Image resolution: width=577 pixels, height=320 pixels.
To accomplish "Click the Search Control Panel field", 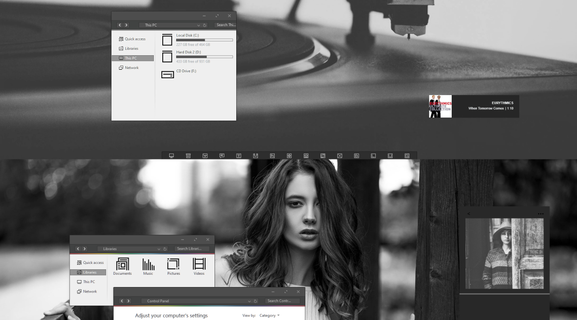I will [x=282, y=301].
